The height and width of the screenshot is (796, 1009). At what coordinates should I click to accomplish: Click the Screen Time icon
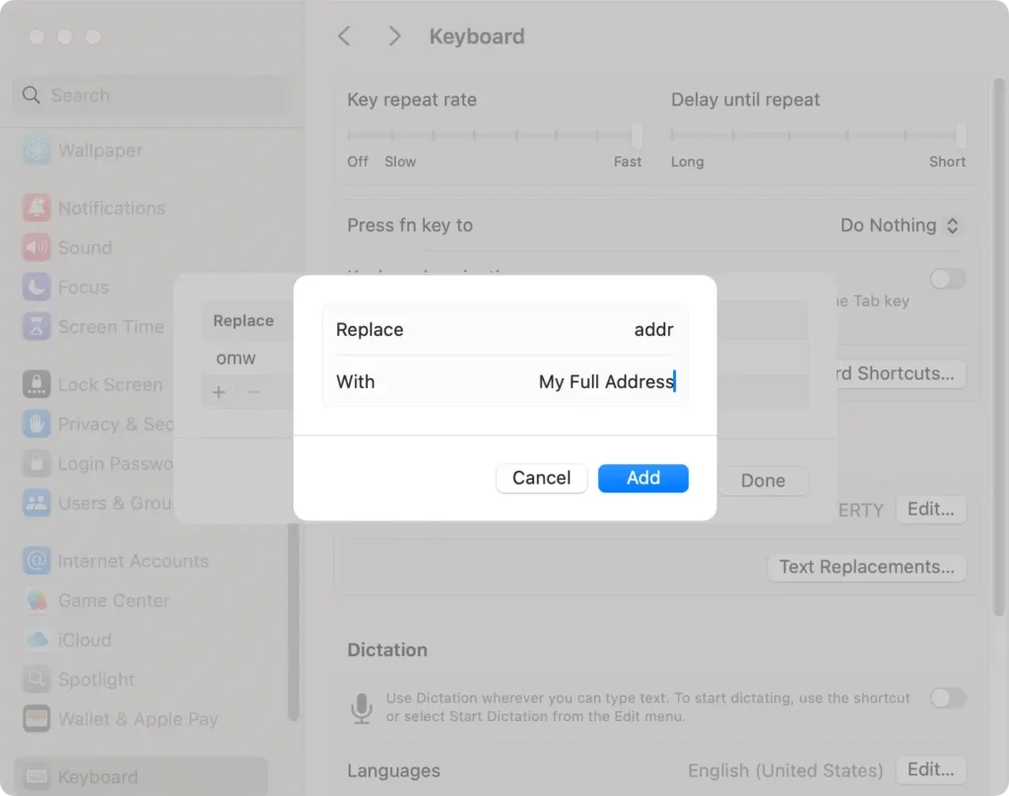(36, 326)
